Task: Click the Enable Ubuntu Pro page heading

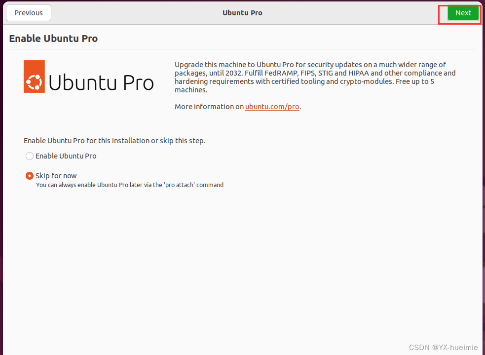Action: 53,38
